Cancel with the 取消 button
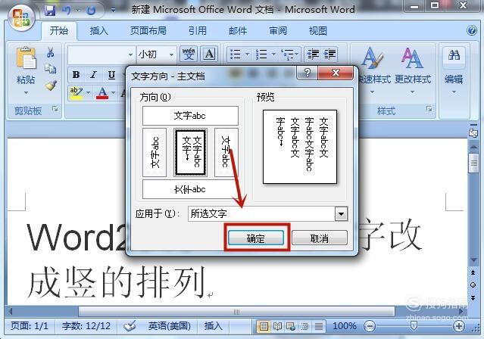 pyautogui.click(x=320, y=238)
